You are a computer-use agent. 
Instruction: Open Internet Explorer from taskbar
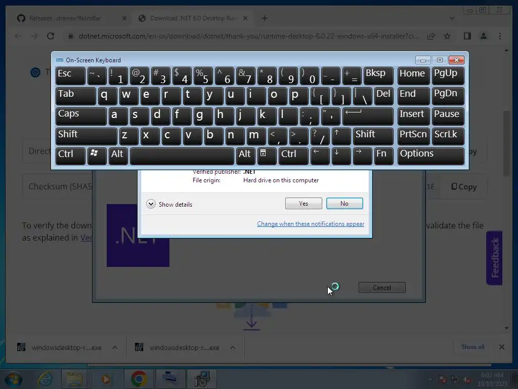click(x=45, y=379)
